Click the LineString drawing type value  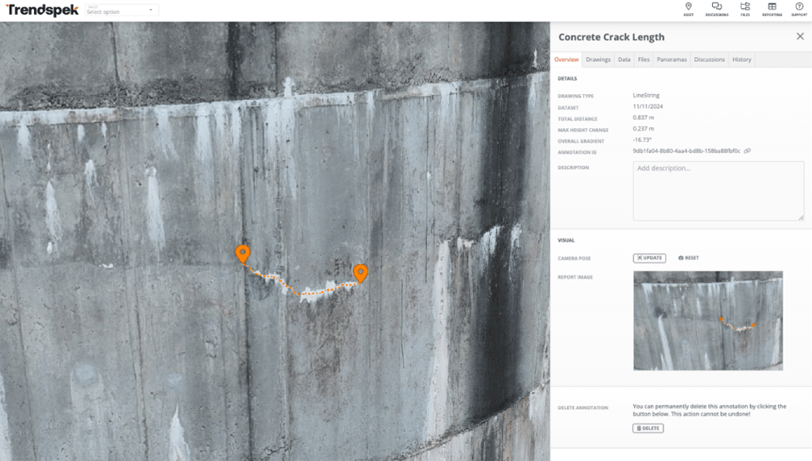(646, 95)
